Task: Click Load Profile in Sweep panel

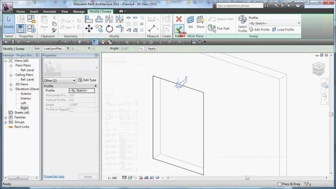Action: tap(283, 29)
